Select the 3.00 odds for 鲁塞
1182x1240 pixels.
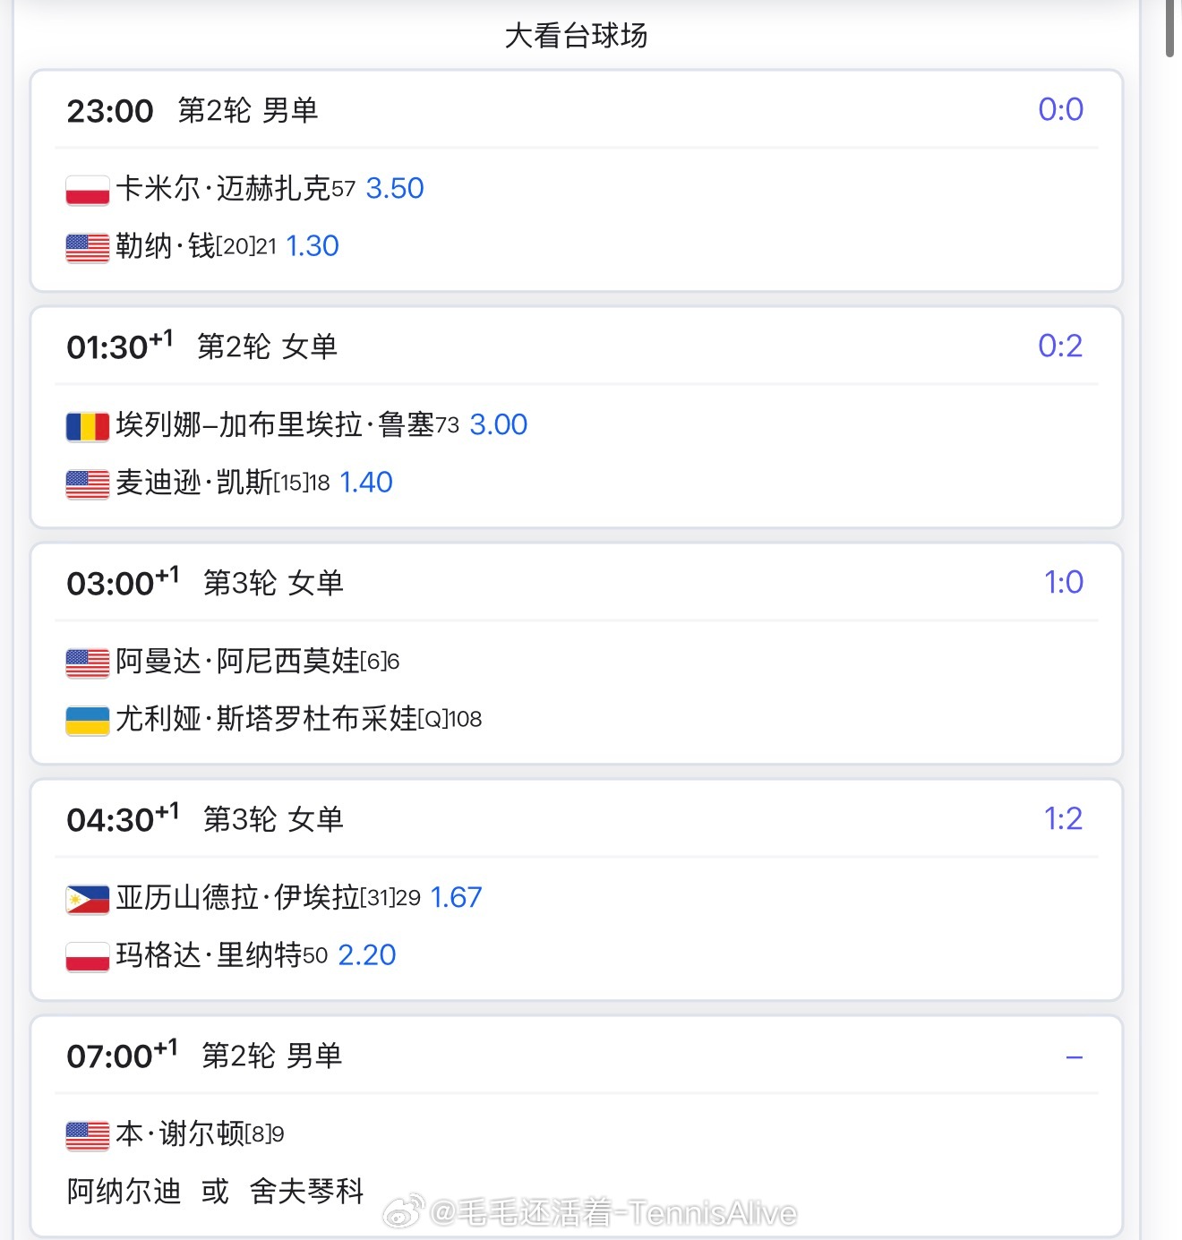(499, 424)
